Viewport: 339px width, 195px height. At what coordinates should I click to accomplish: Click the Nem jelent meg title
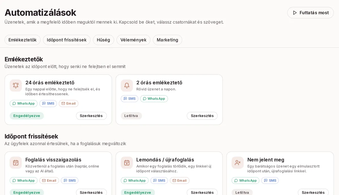pos(266,160)
